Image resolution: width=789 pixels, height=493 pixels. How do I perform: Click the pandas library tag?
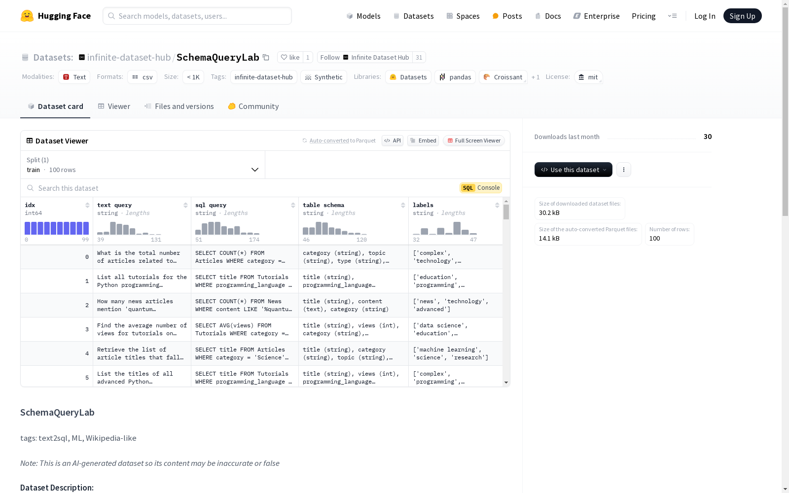[455, 77]
